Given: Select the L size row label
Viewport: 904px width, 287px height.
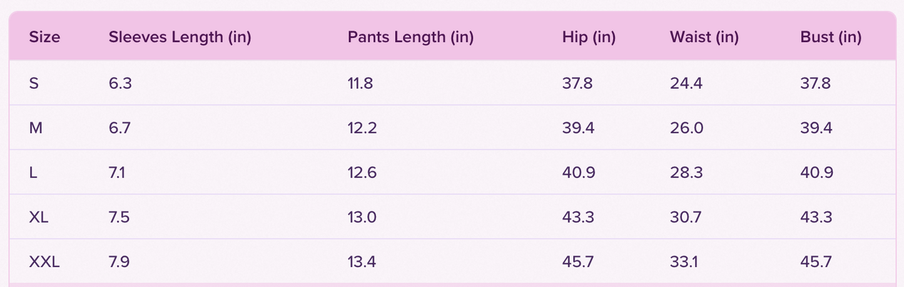Looking at the screenshot, I should point(33,173).
